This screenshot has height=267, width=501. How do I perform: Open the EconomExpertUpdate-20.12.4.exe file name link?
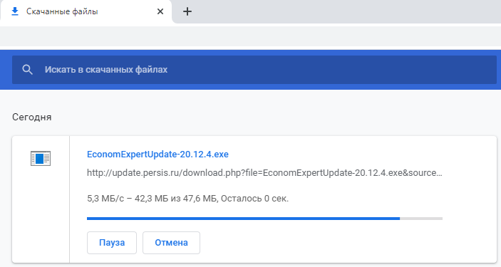tap(157, 155)
